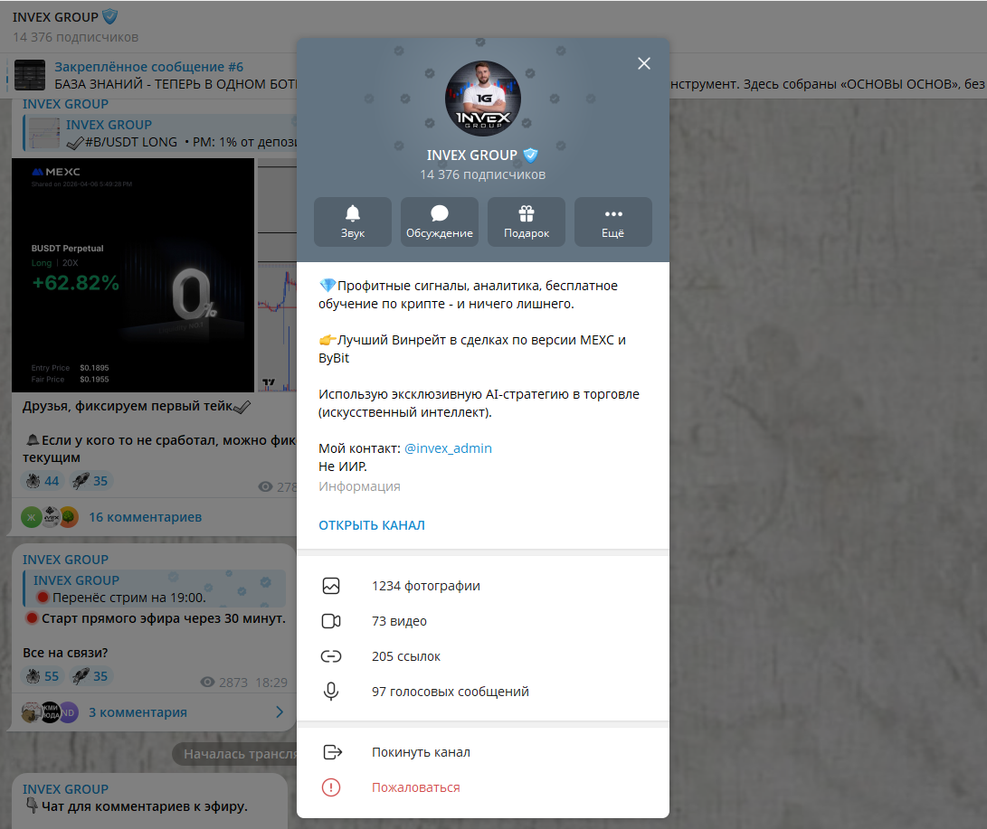Click the header verified shield badge
This screenshot has width=987, height=829.
(110, 16)
